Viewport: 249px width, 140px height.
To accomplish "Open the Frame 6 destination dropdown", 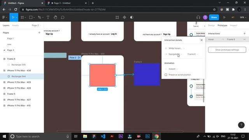I will (193, 54).
